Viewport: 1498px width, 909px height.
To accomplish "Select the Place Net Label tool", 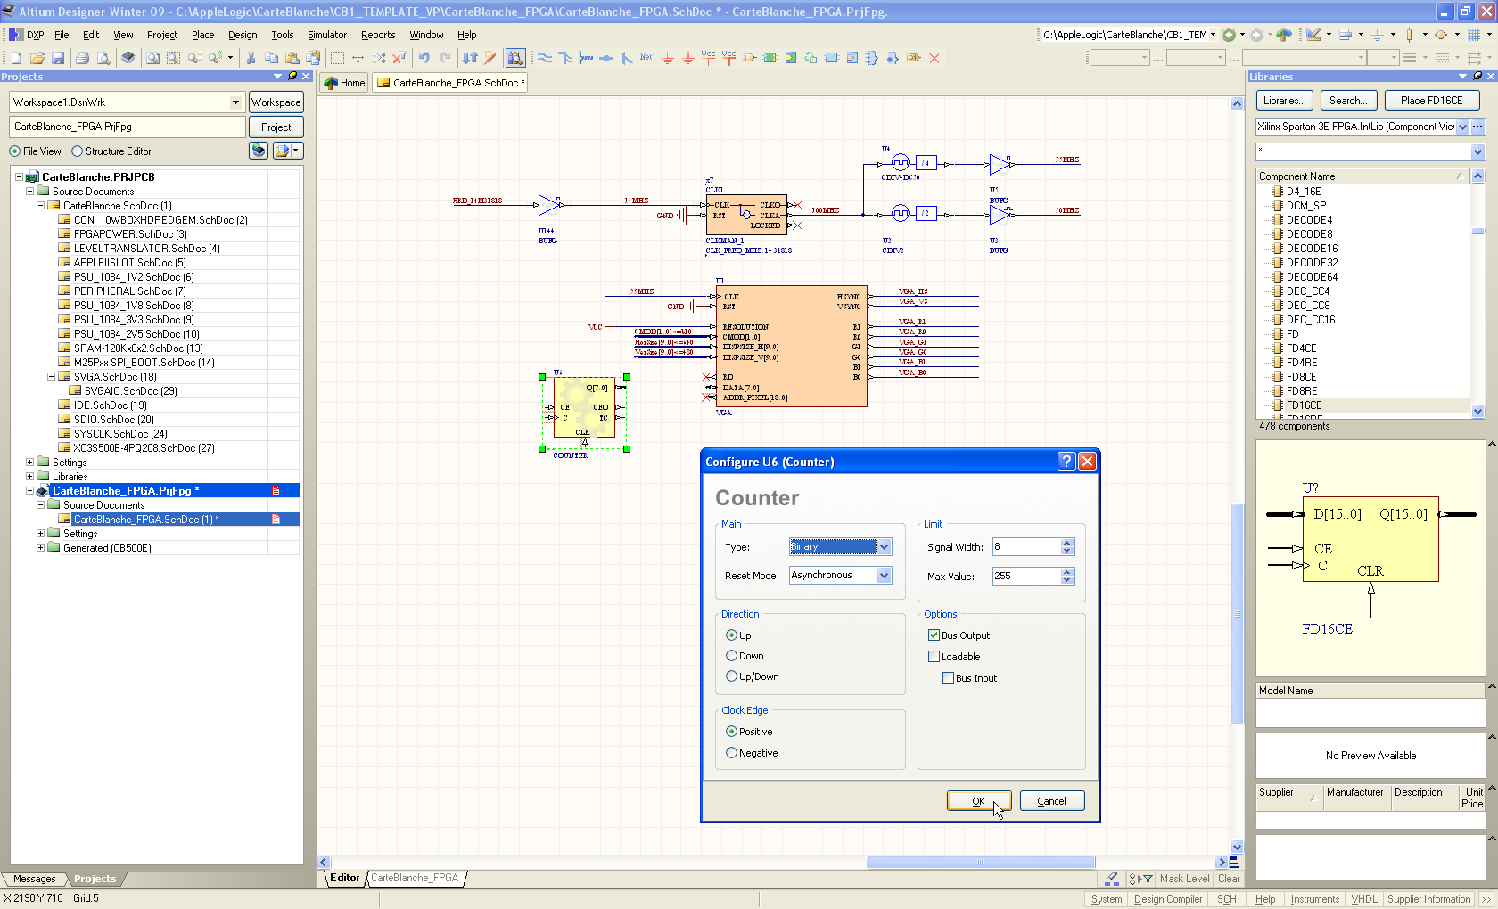I will pyautogui.click(x=647, y=58).
